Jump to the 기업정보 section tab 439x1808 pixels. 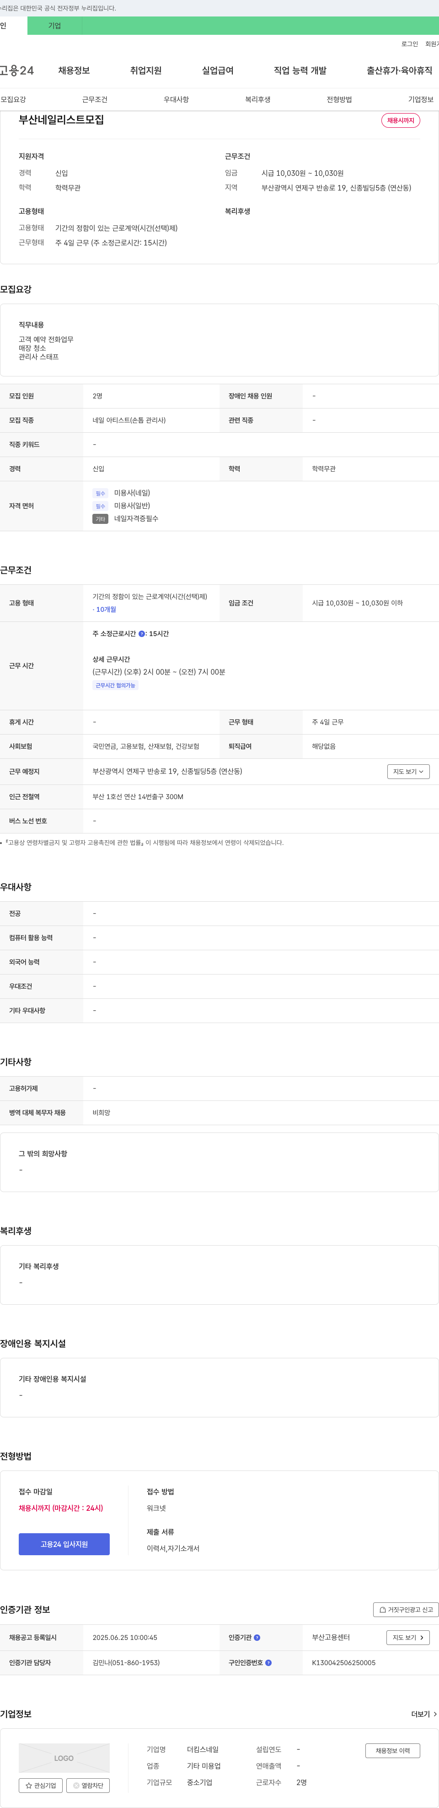pos(421,100)
